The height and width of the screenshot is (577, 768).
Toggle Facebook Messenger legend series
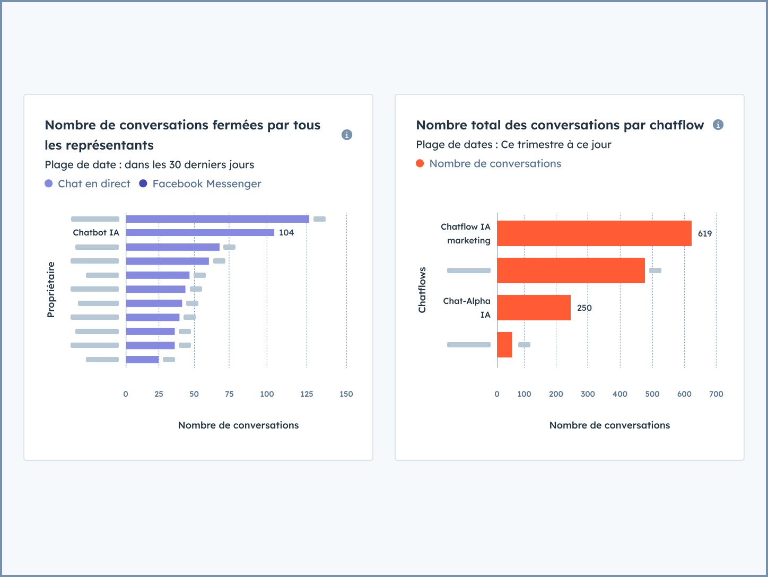coord(207,183)
